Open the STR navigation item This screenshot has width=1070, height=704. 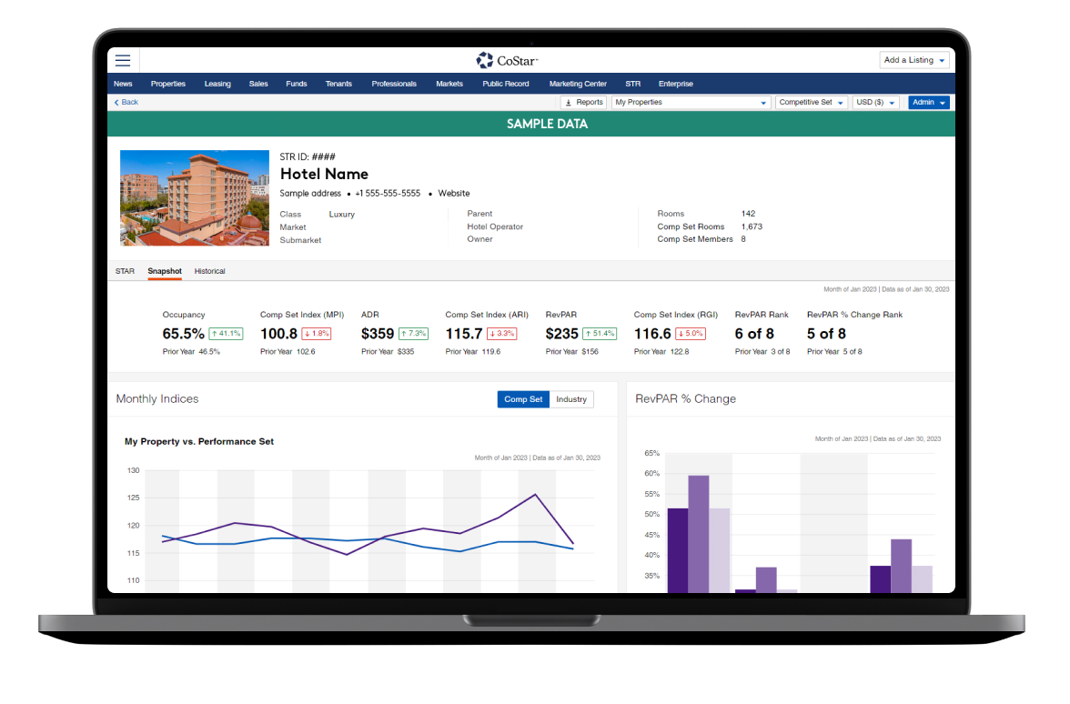632,84
